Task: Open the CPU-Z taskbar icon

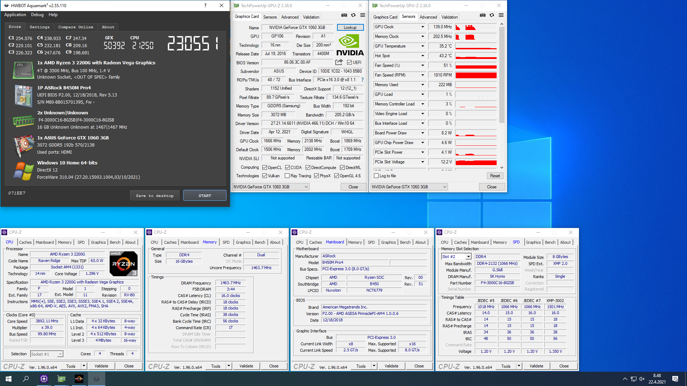Action: (44, 379)
